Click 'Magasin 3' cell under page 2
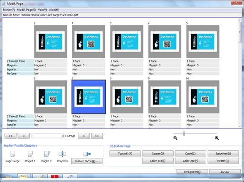 [x=89, y=65]
